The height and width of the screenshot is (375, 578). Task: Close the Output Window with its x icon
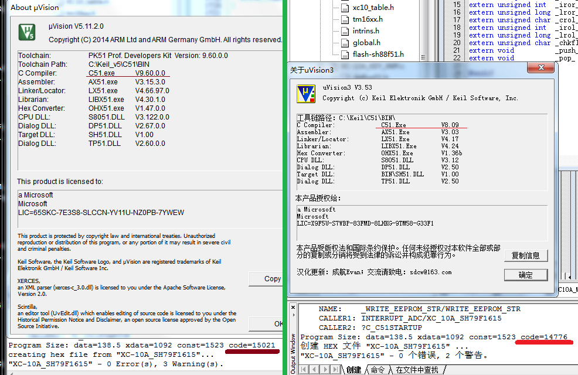click(293, 307)
